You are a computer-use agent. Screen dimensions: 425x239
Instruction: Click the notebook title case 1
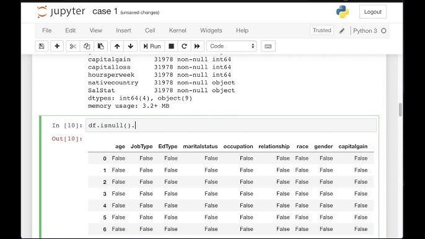pyautogui.click(x=105, y=11)
